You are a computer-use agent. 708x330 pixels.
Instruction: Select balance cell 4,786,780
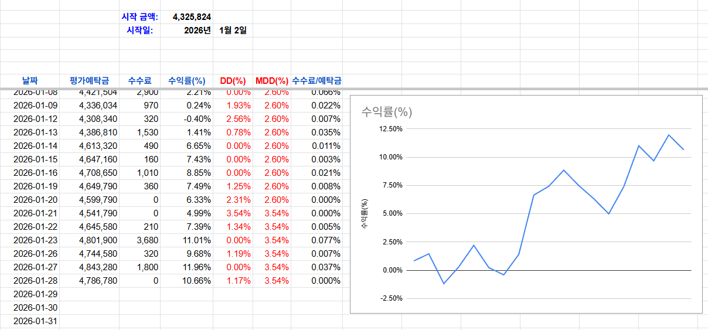click(x=89, y=281)
